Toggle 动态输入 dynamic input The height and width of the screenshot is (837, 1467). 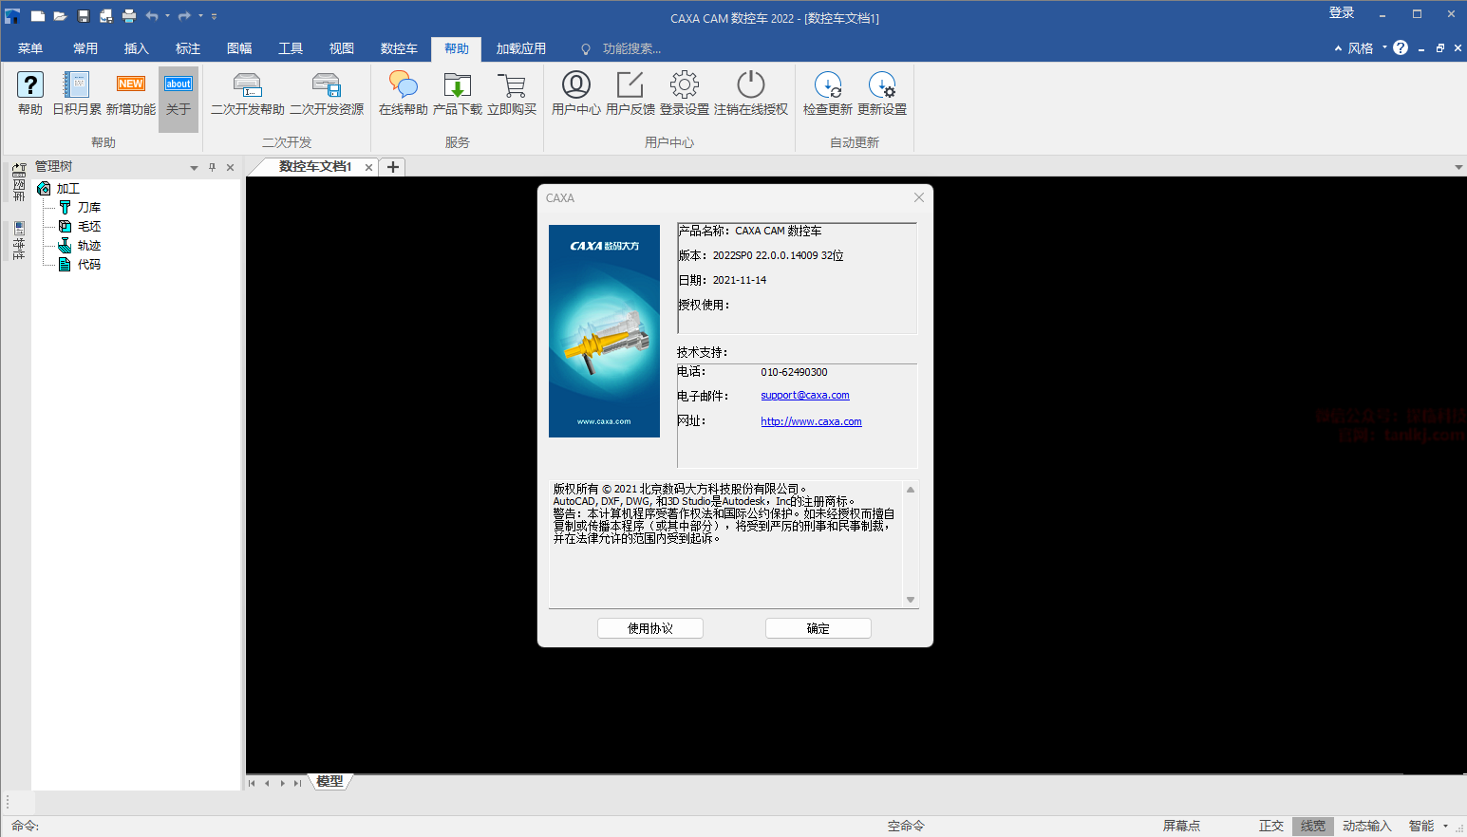1366,826
